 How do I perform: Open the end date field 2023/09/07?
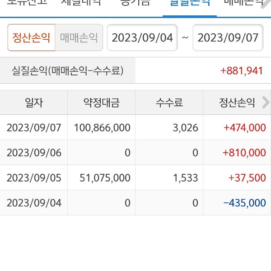pyautogui.click(x=228, y=37)
